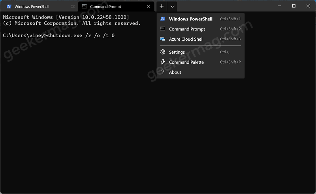Select Command Prompt from dropdown menu
Image resolution: width=316 pixels, height=194 pixels.
click(x=201, y=29)
